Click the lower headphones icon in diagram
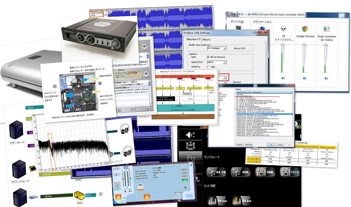Image resolution: width=351 pixels, height=207 pixels. coord(127,151)
